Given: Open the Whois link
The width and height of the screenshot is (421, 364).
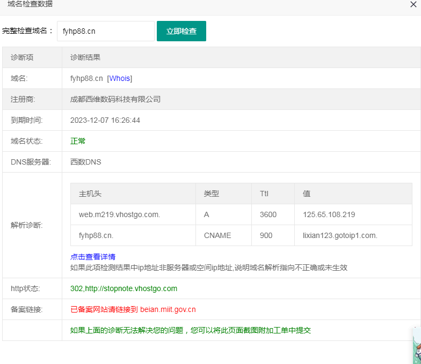Looking at the screenshot, I should click(120, 78).
